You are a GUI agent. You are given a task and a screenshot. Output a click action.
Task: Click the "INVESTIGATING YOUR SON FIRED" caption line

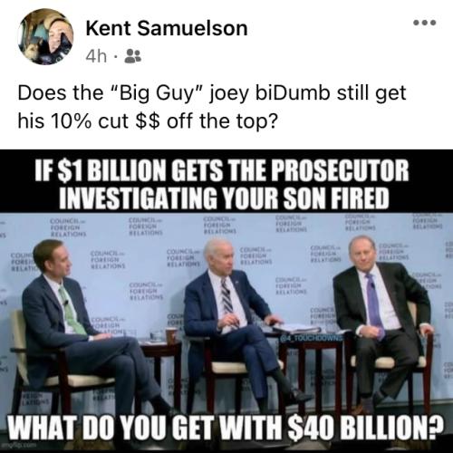(224, 198)
